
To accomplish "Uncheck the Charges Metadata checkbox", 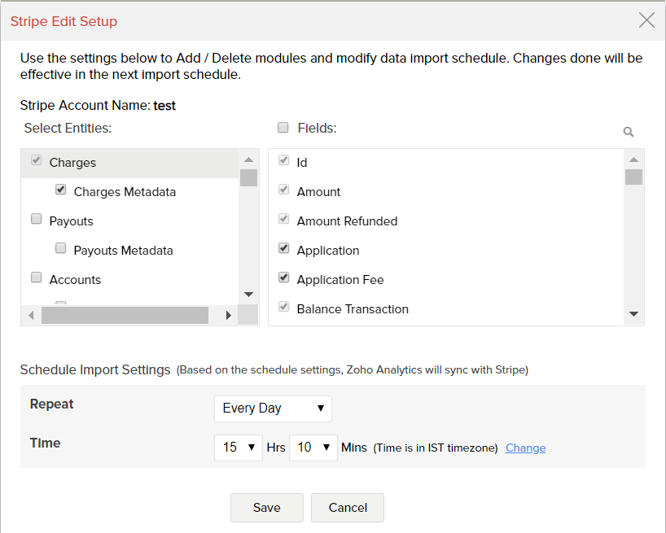I will 61,190.
